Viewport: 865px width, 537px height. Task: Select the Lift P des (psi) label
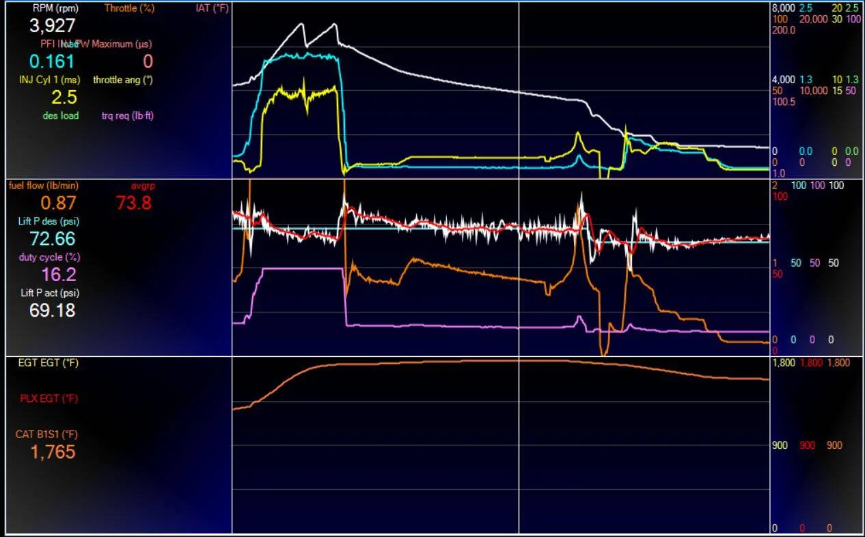49,221
